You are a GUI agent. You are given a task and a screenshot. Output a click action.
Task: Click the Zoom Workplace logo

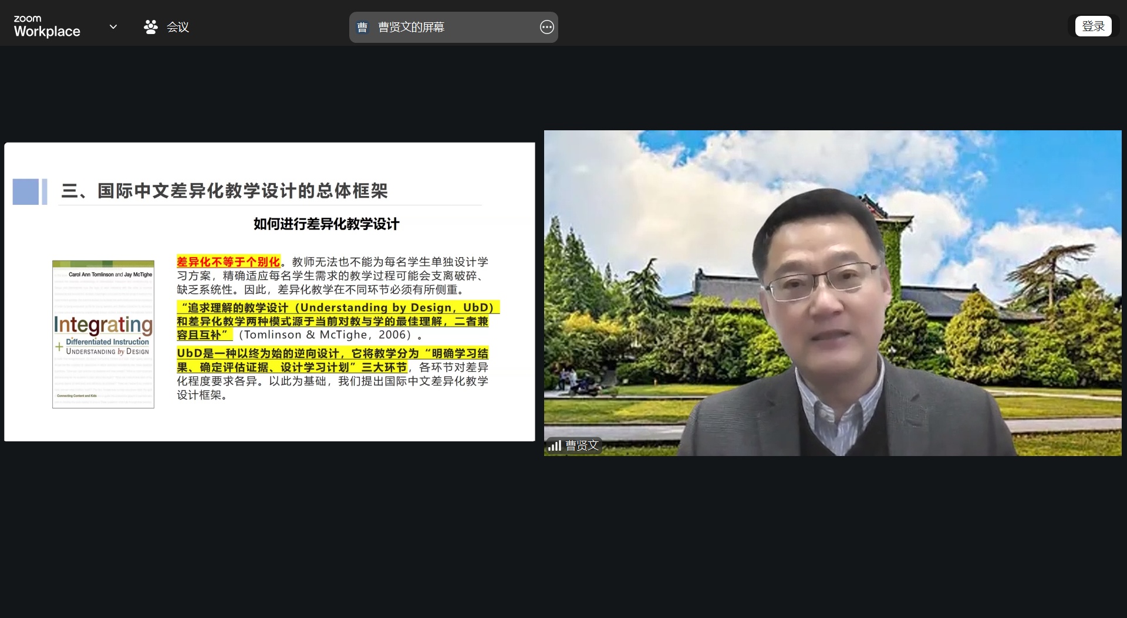click(46, 26)
